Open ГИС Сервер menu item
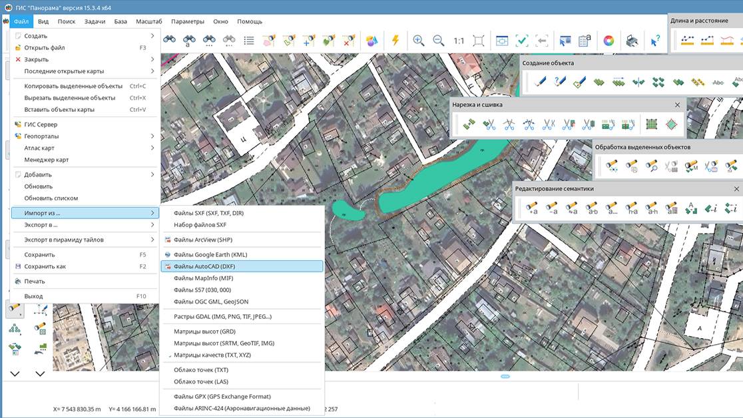Image resolution: width=743 pixels, height=418 pixels. tap(85, 124)
